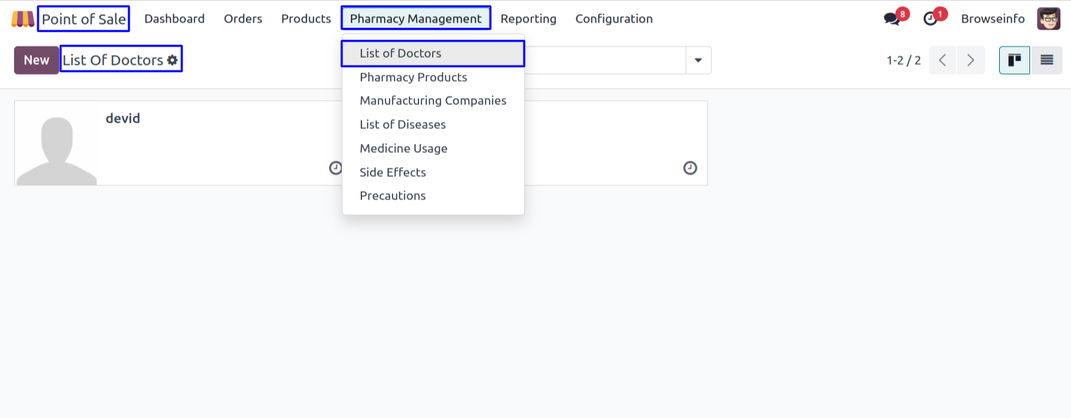Select Pharmacy Products from the menu
The image size is (1071, 418).
pyautogui.click(x=414, y=78)
